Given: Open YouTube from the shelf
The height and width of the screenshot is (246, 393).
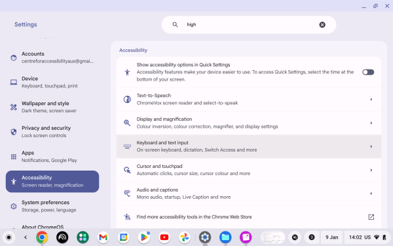Looking at the screenshot, I should pyautogui.click(x=164, y=237).
